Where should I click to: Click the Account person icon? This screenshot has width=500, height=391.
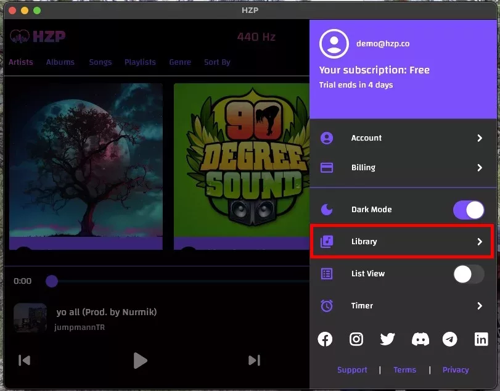tap(327, 138)
